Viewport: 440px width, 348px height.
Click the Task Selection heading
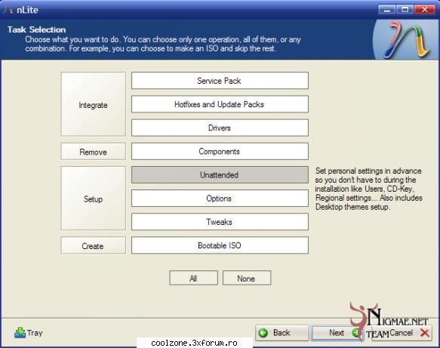coord(36,29)
